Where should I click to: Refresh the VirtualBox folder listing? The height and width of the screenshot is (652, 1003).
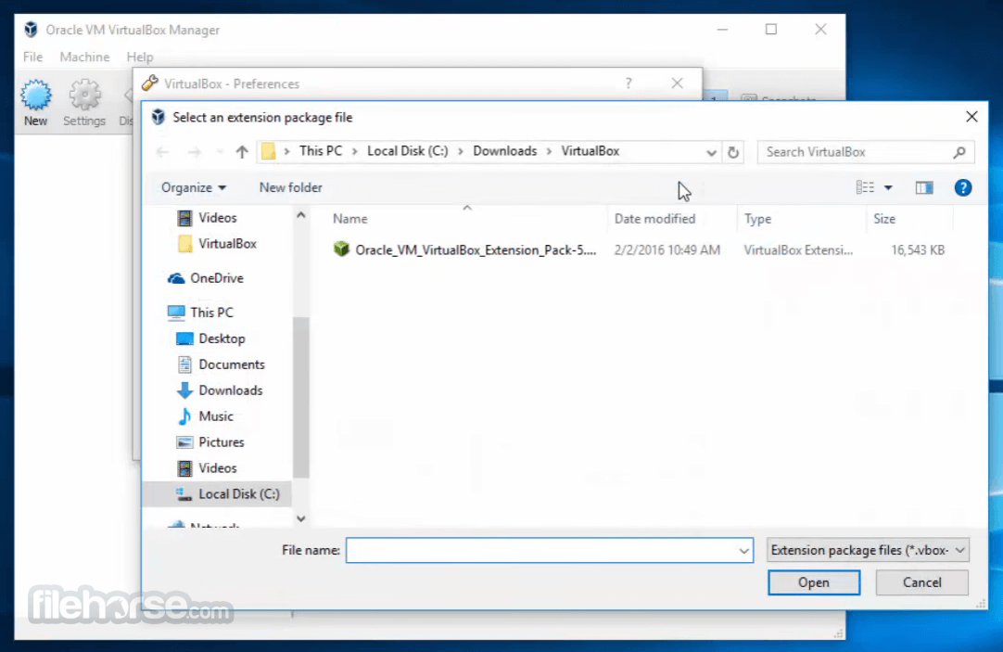pos(733,152)
